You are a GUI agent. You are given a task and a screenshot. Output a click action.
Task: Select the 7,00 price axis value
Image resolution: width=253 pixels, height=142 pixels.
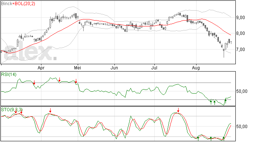coord(241,50)
